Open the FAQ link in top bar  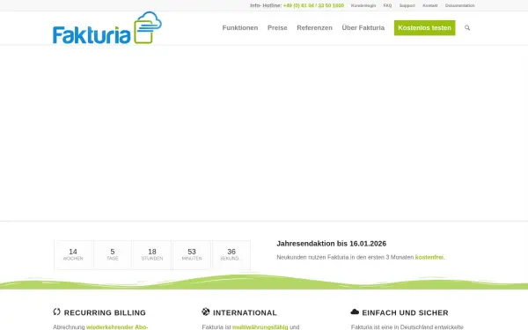click(387, 6)
